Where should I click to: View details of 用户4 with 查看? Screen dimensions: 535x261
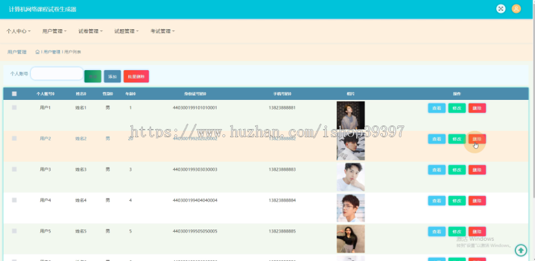[437, 200]
